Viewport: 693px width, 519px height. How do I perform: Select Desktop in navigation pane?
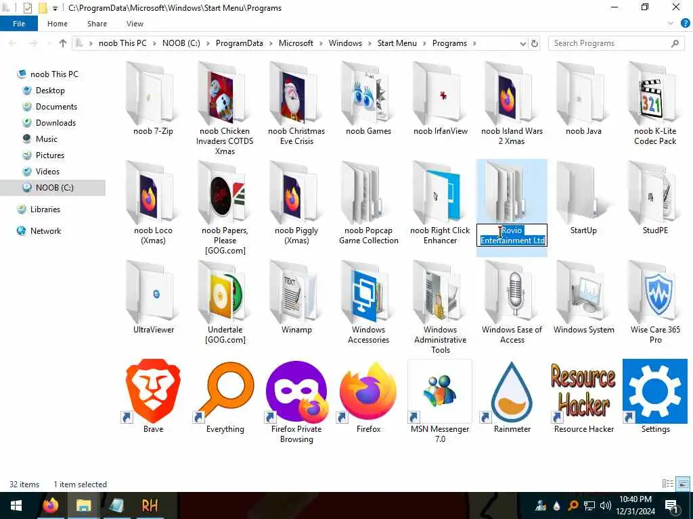point(50,91)
